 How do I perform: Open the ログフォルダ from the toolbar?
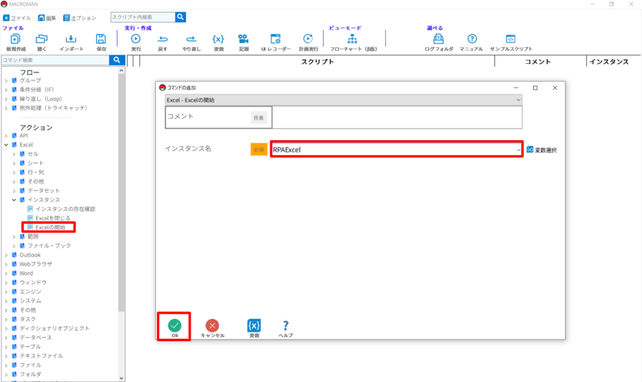coord(439,42)
